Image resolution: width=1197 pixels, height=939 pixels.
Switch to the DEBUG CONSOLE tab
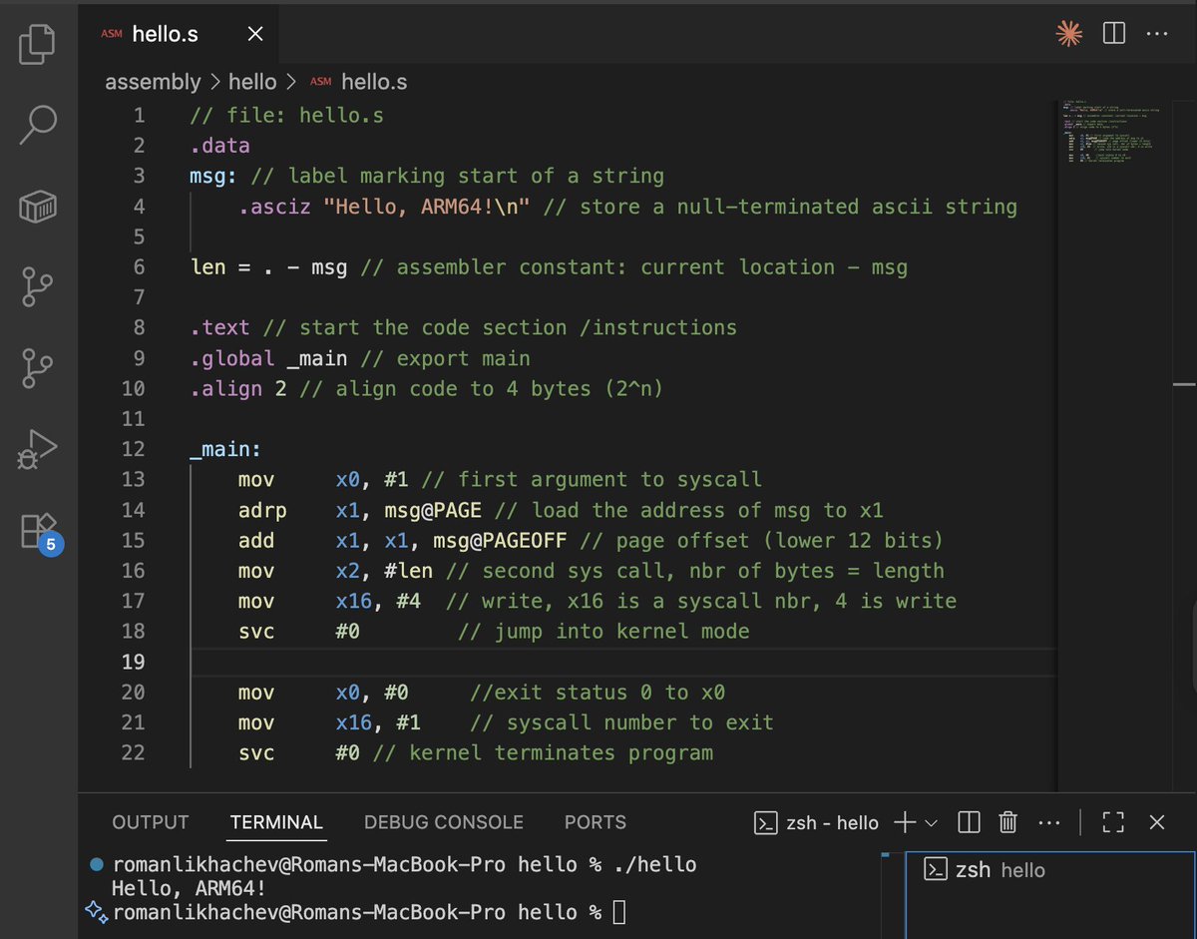443,822
